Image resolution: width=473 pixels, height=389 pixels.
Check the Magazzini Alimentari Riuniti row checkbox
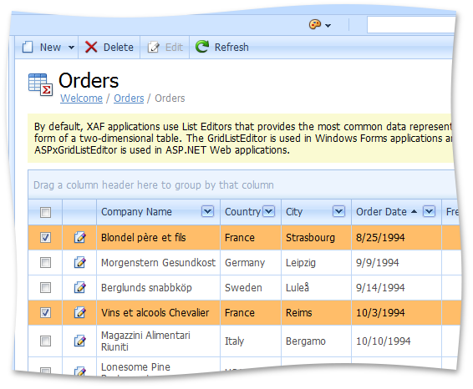(x=46, y=341)
